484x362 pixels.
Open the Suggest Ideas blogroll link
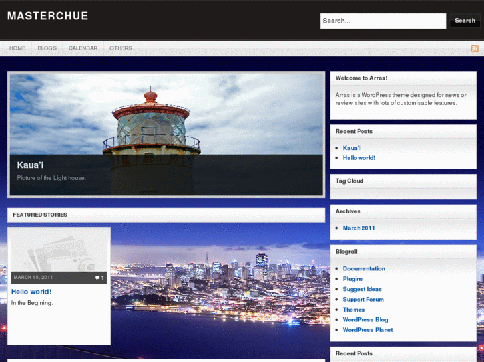coord(362,289)
